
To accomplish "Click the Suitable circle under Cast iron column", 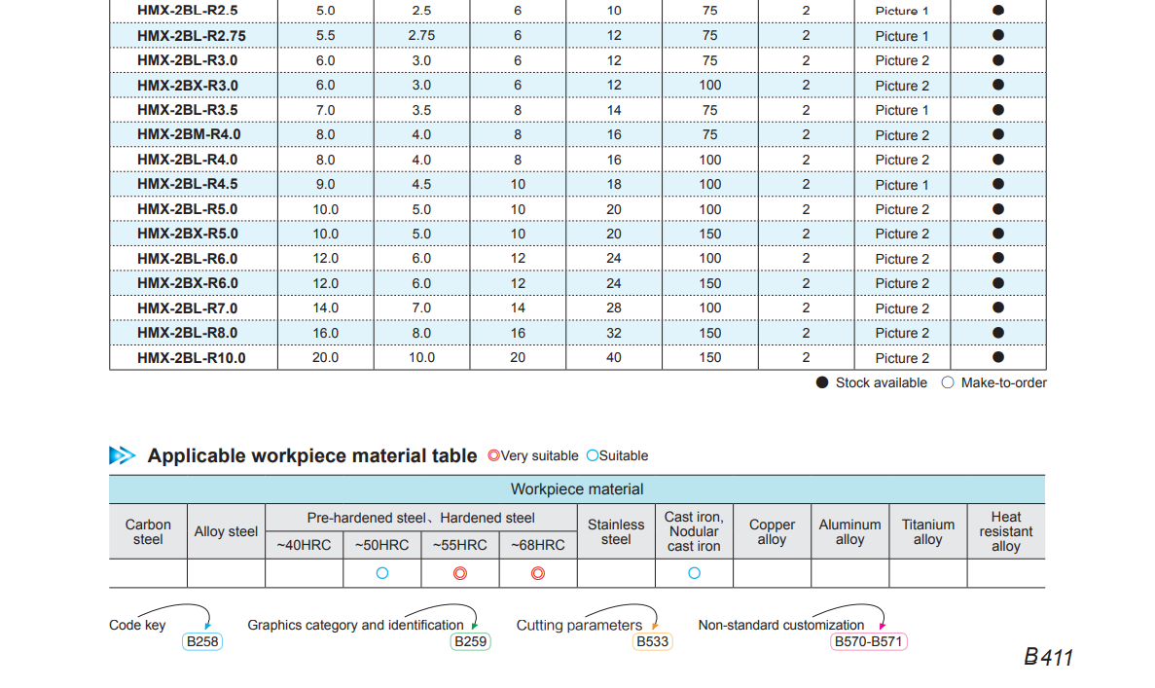I will (x=694, y=573).
